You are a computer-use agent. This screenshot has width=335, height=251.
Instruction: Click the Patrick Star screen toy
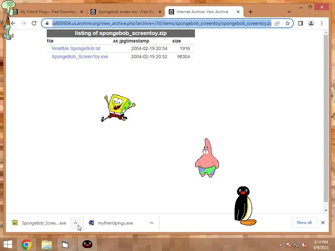[207, 158]
